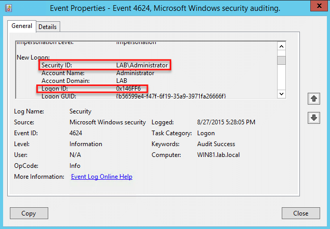Screen dimensions: 330x229
Task: Click the next event down-arrow button
Action: tap(313, 118)
